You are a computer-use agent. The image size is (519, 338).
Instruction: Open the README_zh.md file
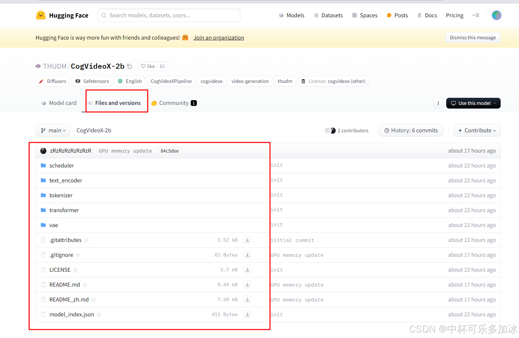[69, 299]
